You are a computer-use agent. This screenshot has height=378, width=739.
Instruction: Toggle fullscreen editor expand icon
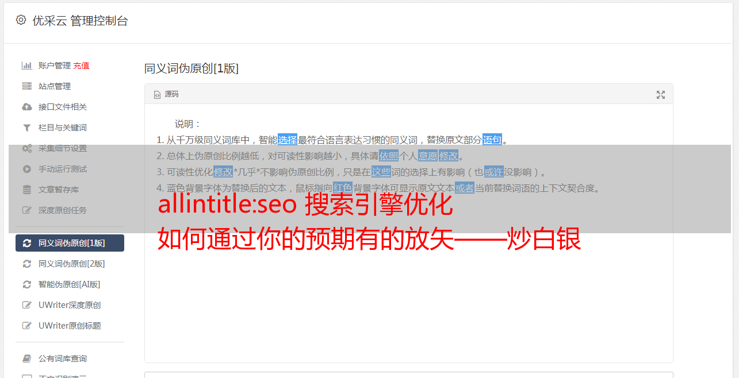click(661, 95)
